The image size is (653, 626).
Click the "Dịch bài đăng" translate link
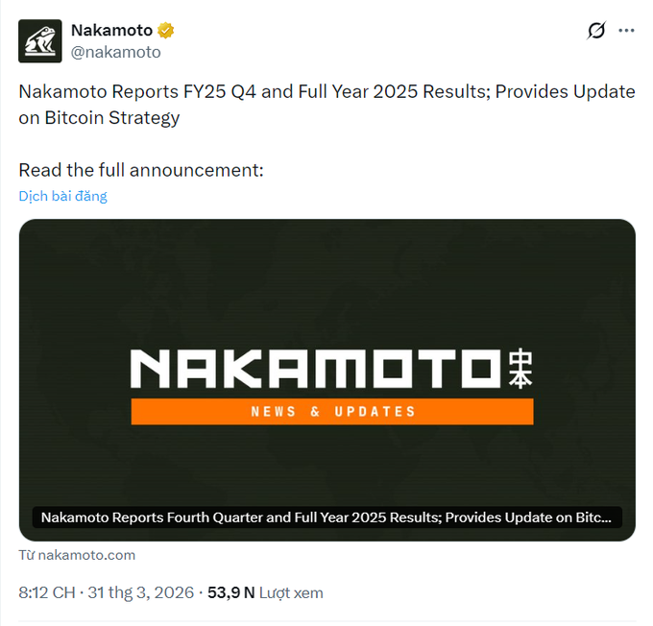62,196
